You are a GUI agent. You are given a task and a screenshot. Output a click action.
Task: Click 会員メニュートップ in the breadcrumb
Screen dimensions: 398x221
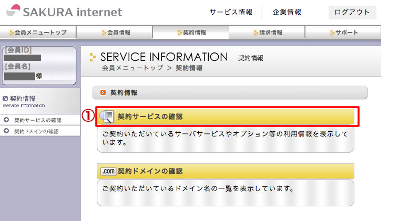[x=132, y=68]
